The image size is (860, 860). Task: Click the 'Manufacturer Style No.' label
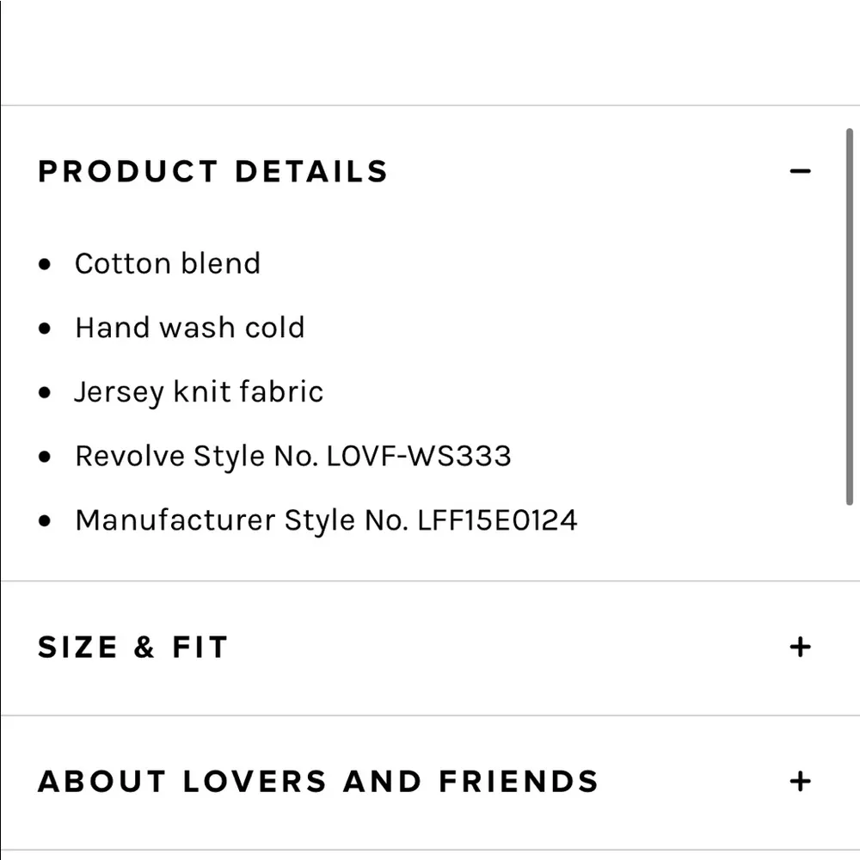click(242, 520)
